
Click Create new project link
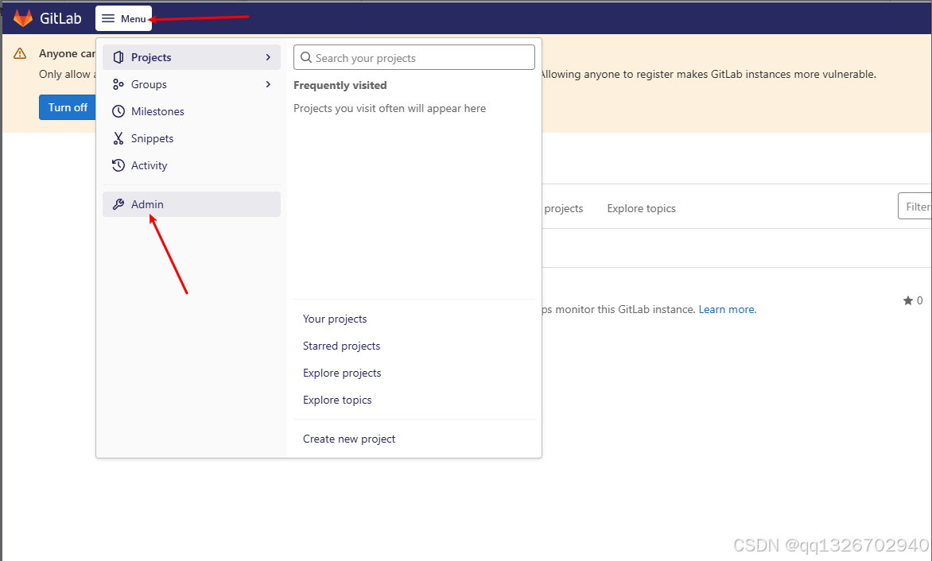coord(349,439)
